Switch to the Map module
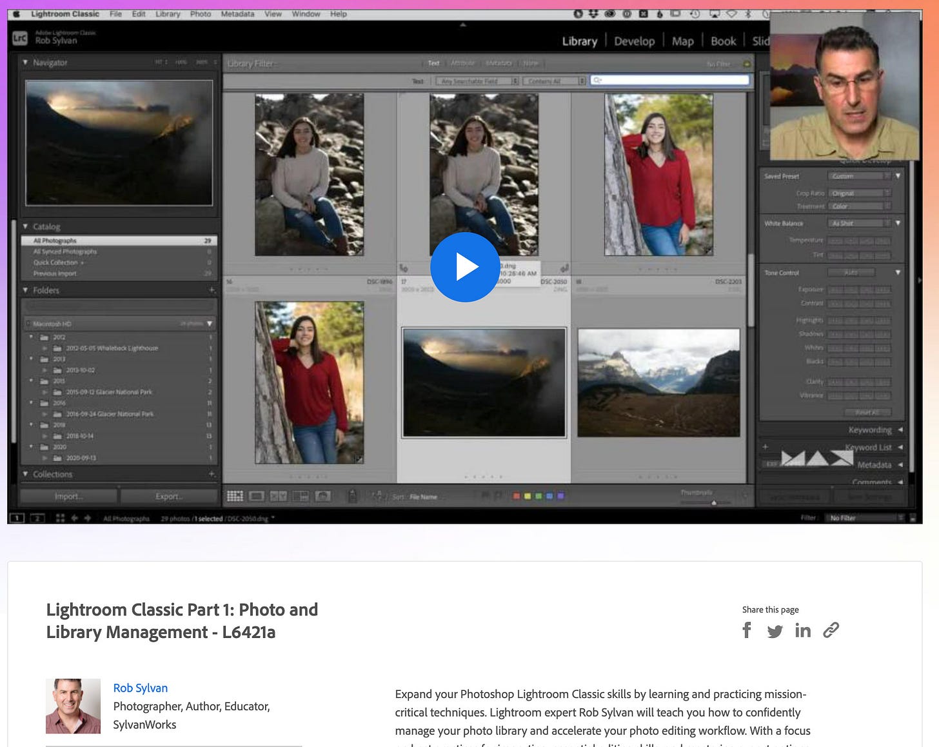The width and height of the screenshot is (939, 747). click(683, 41)
